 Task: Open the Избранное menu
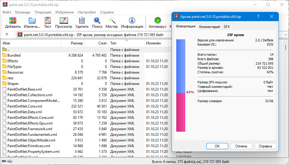(64, 12)
